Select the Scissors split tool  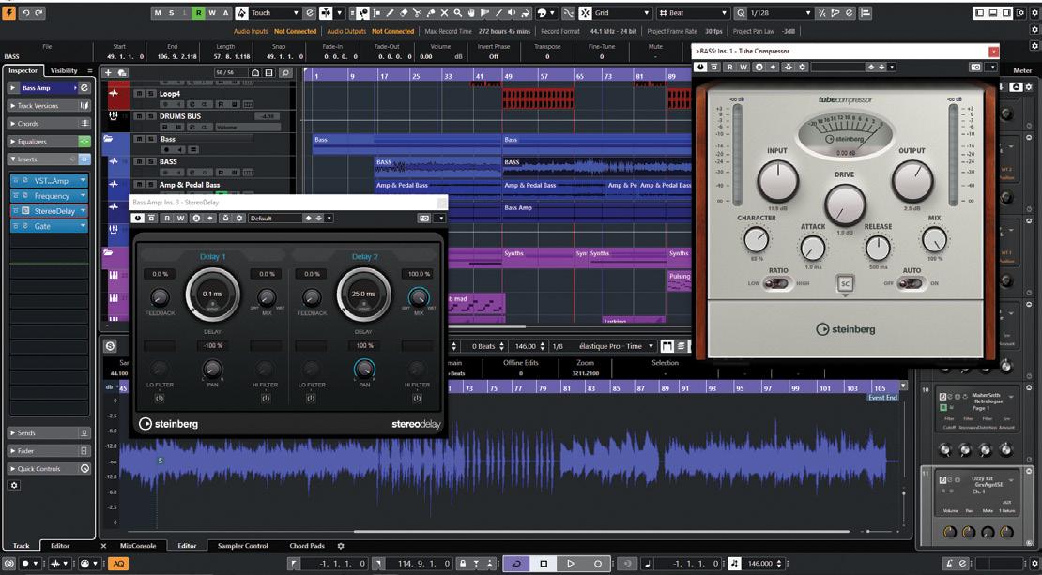coord(417,13)
